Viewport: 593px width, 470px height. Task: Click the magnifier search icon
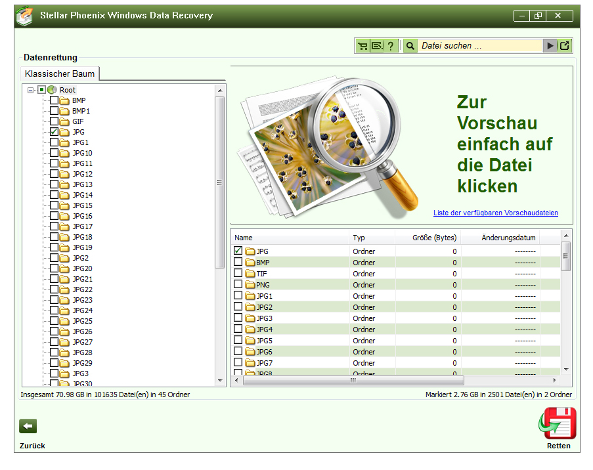point(410,46)
